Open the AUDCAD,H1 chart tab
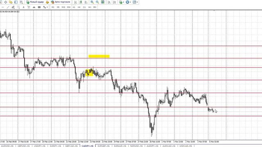 [x=169, y=146]
